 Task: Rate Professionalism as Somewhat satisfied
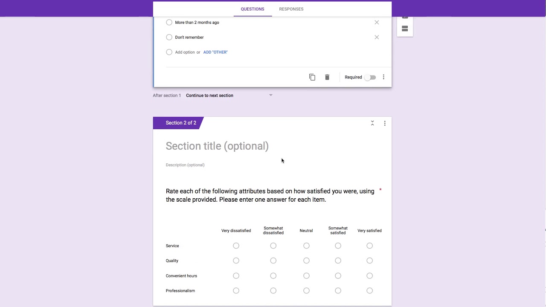[x=338, y=291]
